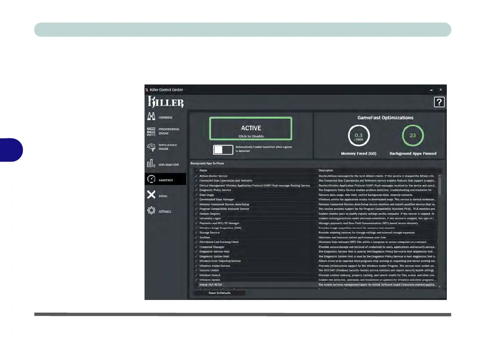Uncheck Windows Search checkbox

(x=196, y=275)
